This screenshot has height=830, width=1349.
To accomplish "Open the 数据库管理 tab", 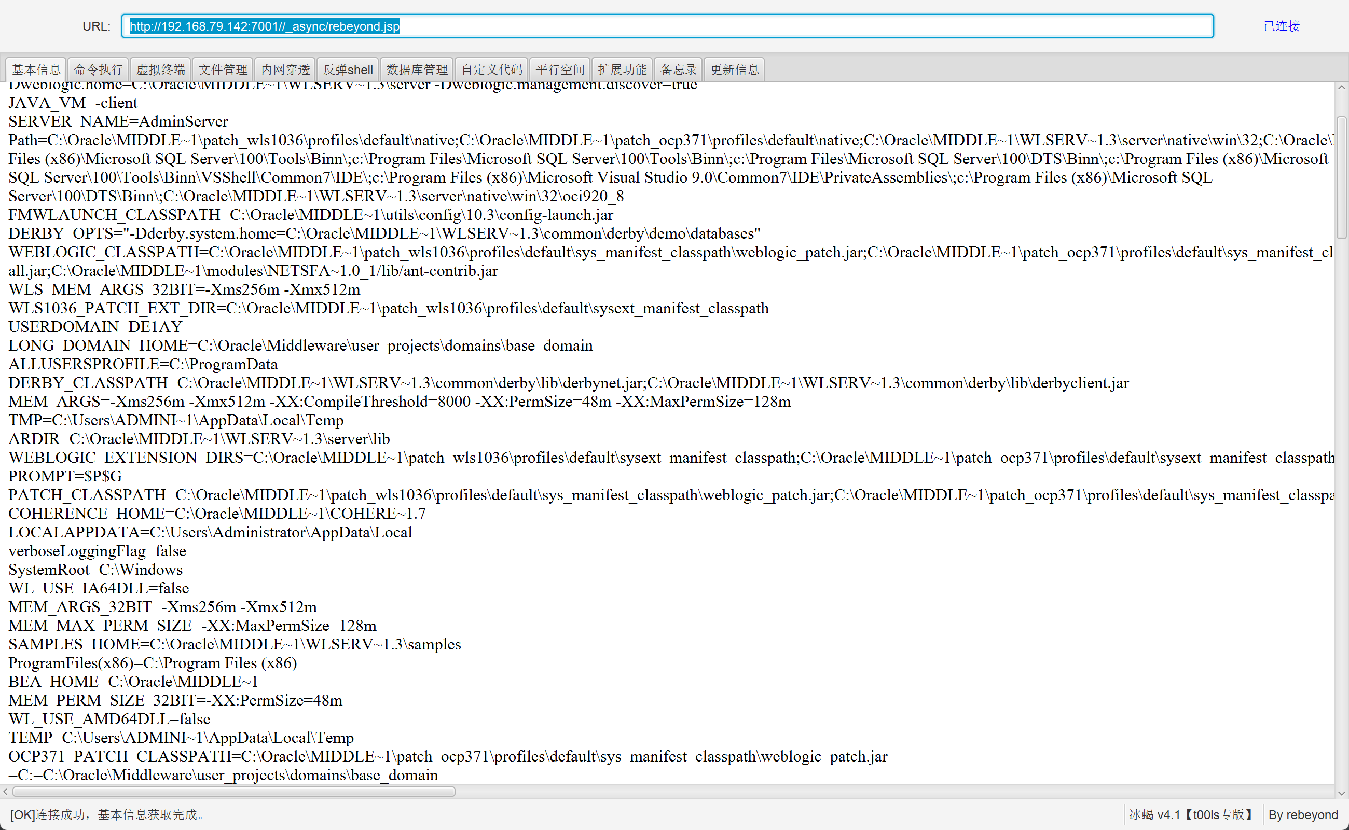I will coord(417,70).
